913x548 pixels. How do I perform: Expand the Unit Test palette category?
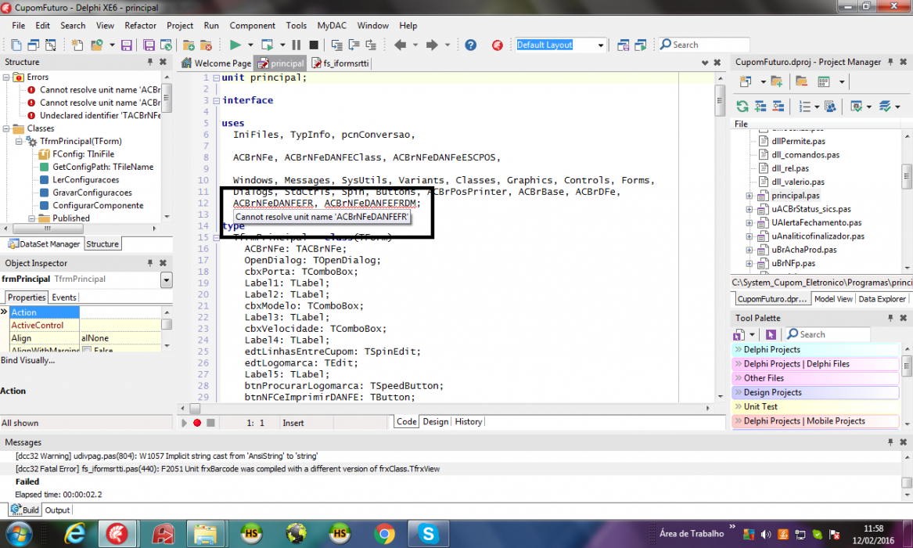814,406
